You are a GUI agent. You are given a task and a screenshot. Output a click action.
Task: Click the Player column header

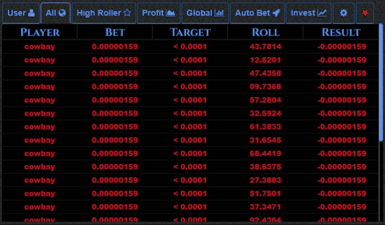(x=40, y=32)
